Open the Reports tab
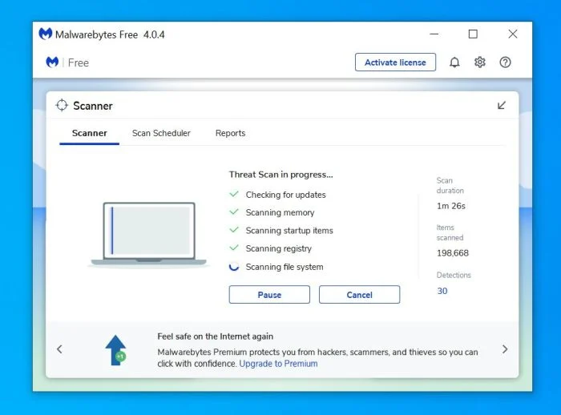Image resolution: width=561 pixels, height=415 pixels. 231,133
